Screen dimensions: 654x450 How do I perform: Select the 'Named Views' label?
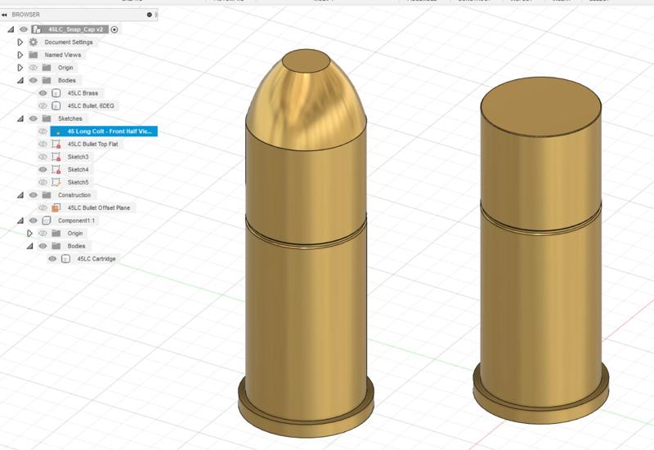[x=63, y=55]
